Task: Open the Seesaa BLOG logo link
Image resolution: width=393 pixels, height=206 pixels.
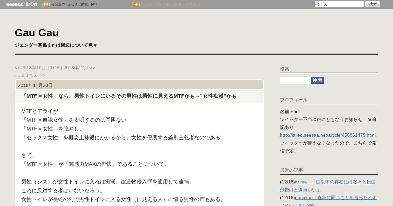Action: coord(22,4)
